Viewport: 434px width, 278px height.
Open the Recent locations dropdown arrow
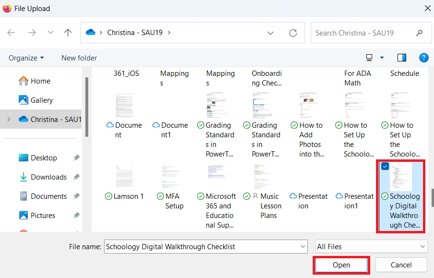point(50,33)
